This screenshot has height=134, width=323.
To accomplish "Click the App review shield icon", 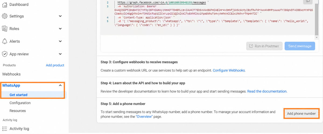I will pyautogui.click(x=5, y=54).
